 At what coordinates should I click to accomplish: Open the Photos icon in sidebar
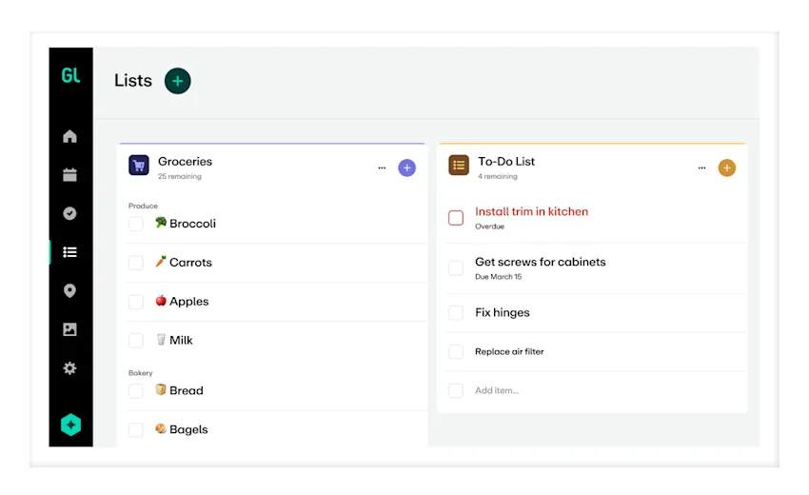point(69,329)
